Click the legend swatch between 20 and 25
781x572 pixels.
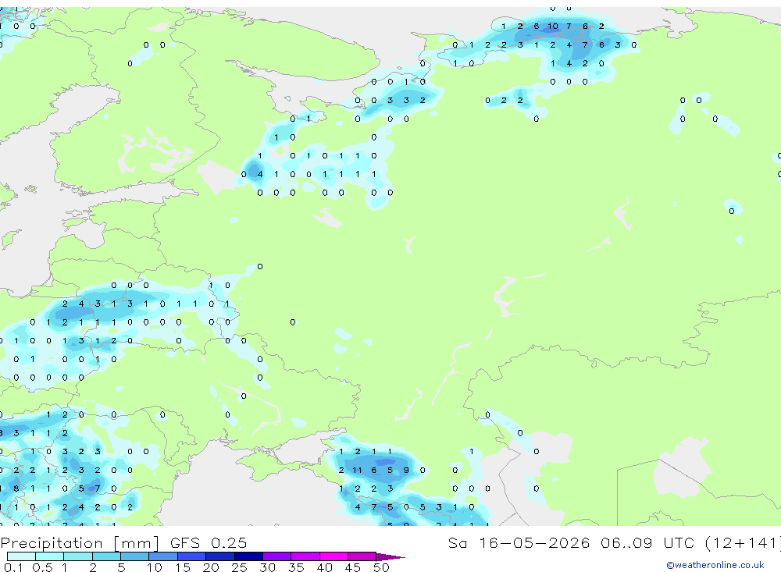220,556
